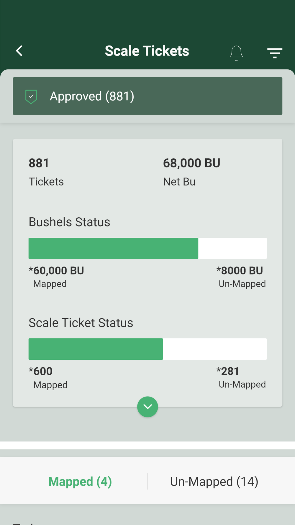Open the Approved (881) status selector
The image size is (295, 525).
[147, 96]
